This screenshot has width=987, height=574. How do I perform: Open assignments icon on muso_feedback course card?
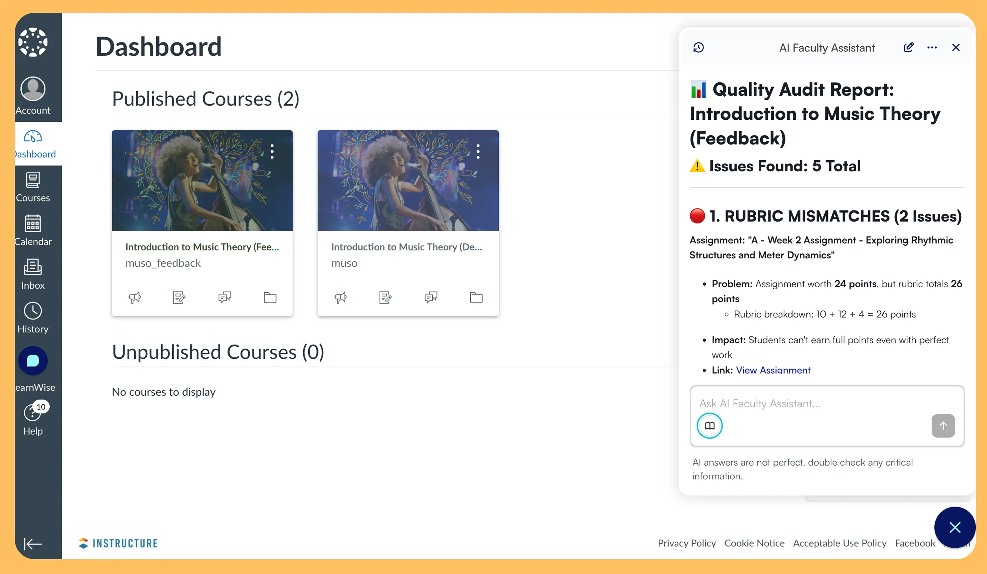click(x=179, y=298)
